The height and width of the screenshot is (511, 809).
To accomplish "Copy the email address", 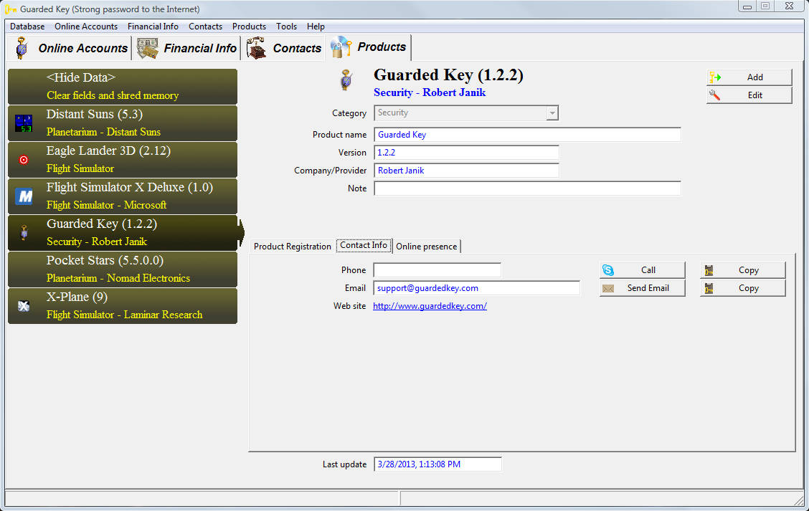I will [x=742, y=288].
